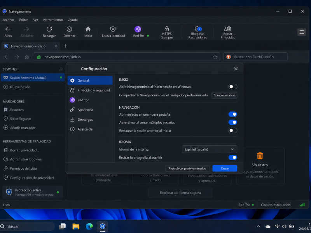Open the hamburger menu button
This screenshot has height=233, width=311.
pos(302,32)
